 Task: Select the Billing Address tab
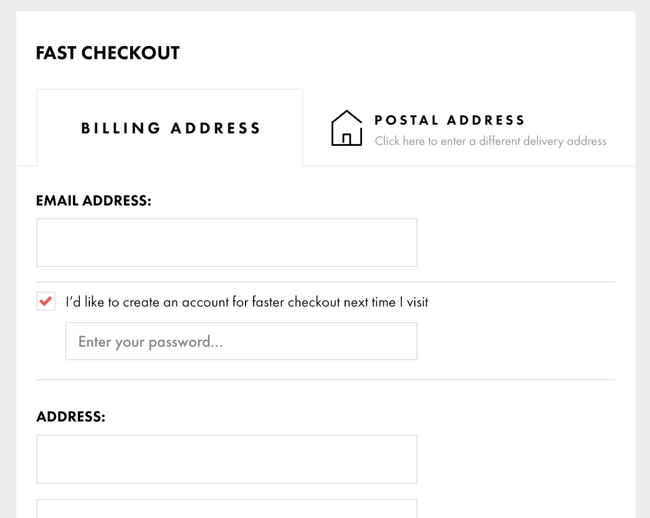(170, 128)
